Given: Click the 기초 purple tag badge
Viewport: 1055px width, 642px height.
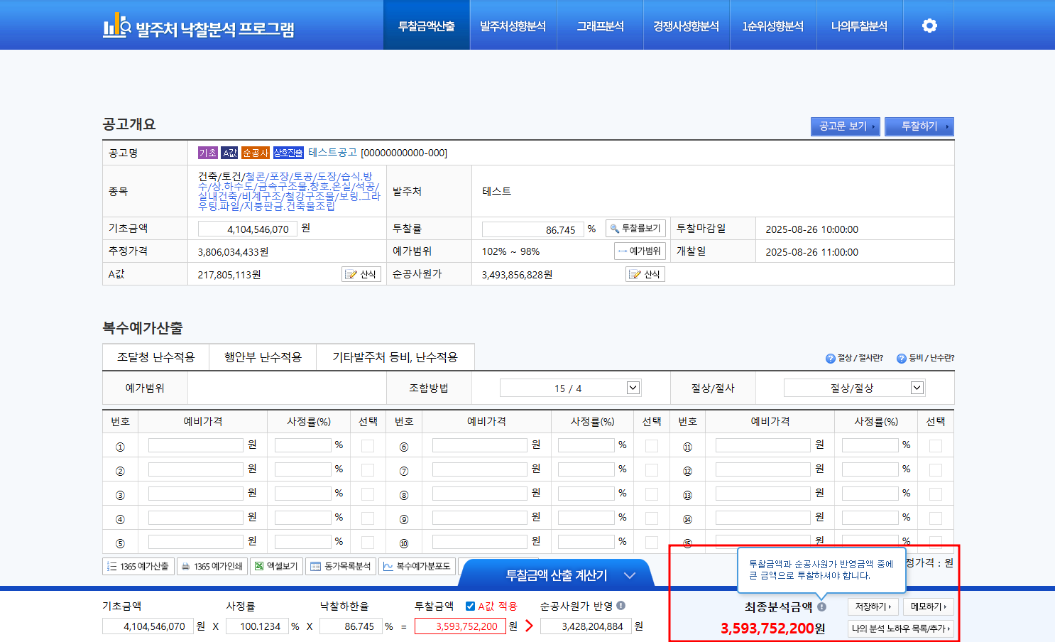Looking at the screenshot, I should pos(208,153).
